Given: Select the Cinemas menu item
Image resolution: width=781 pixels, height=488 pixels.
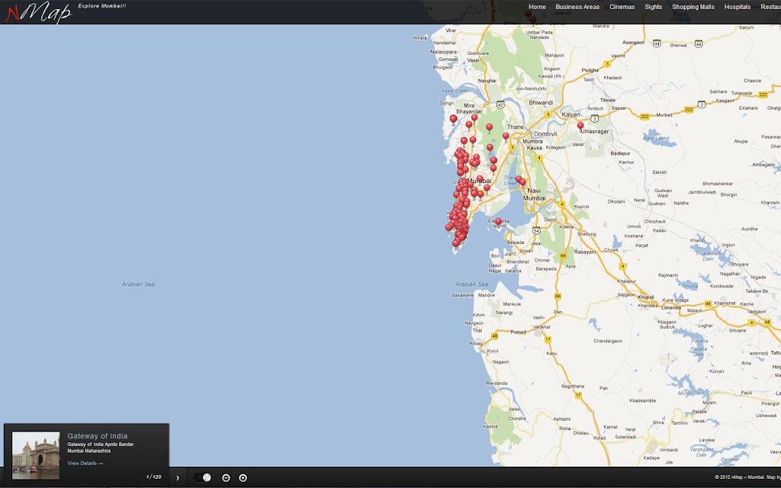Looking at the screenshot, I should (x=622, y=7).
